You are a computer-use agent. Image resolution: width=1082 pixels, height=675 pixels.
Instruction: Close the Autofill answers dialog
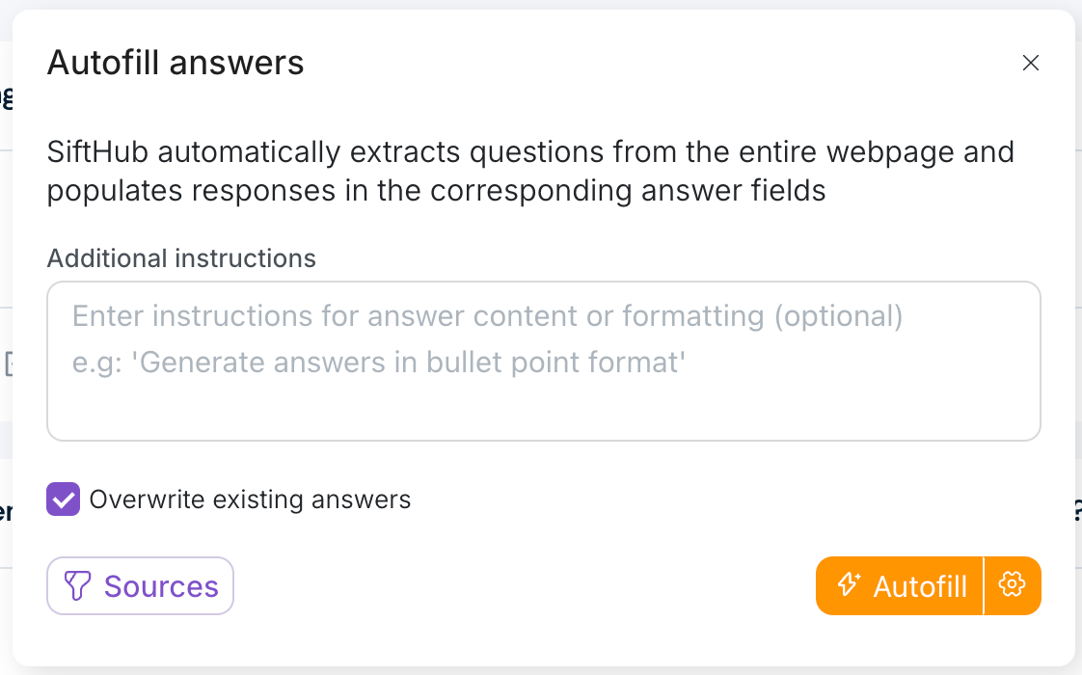click(x=1031, y=64)
